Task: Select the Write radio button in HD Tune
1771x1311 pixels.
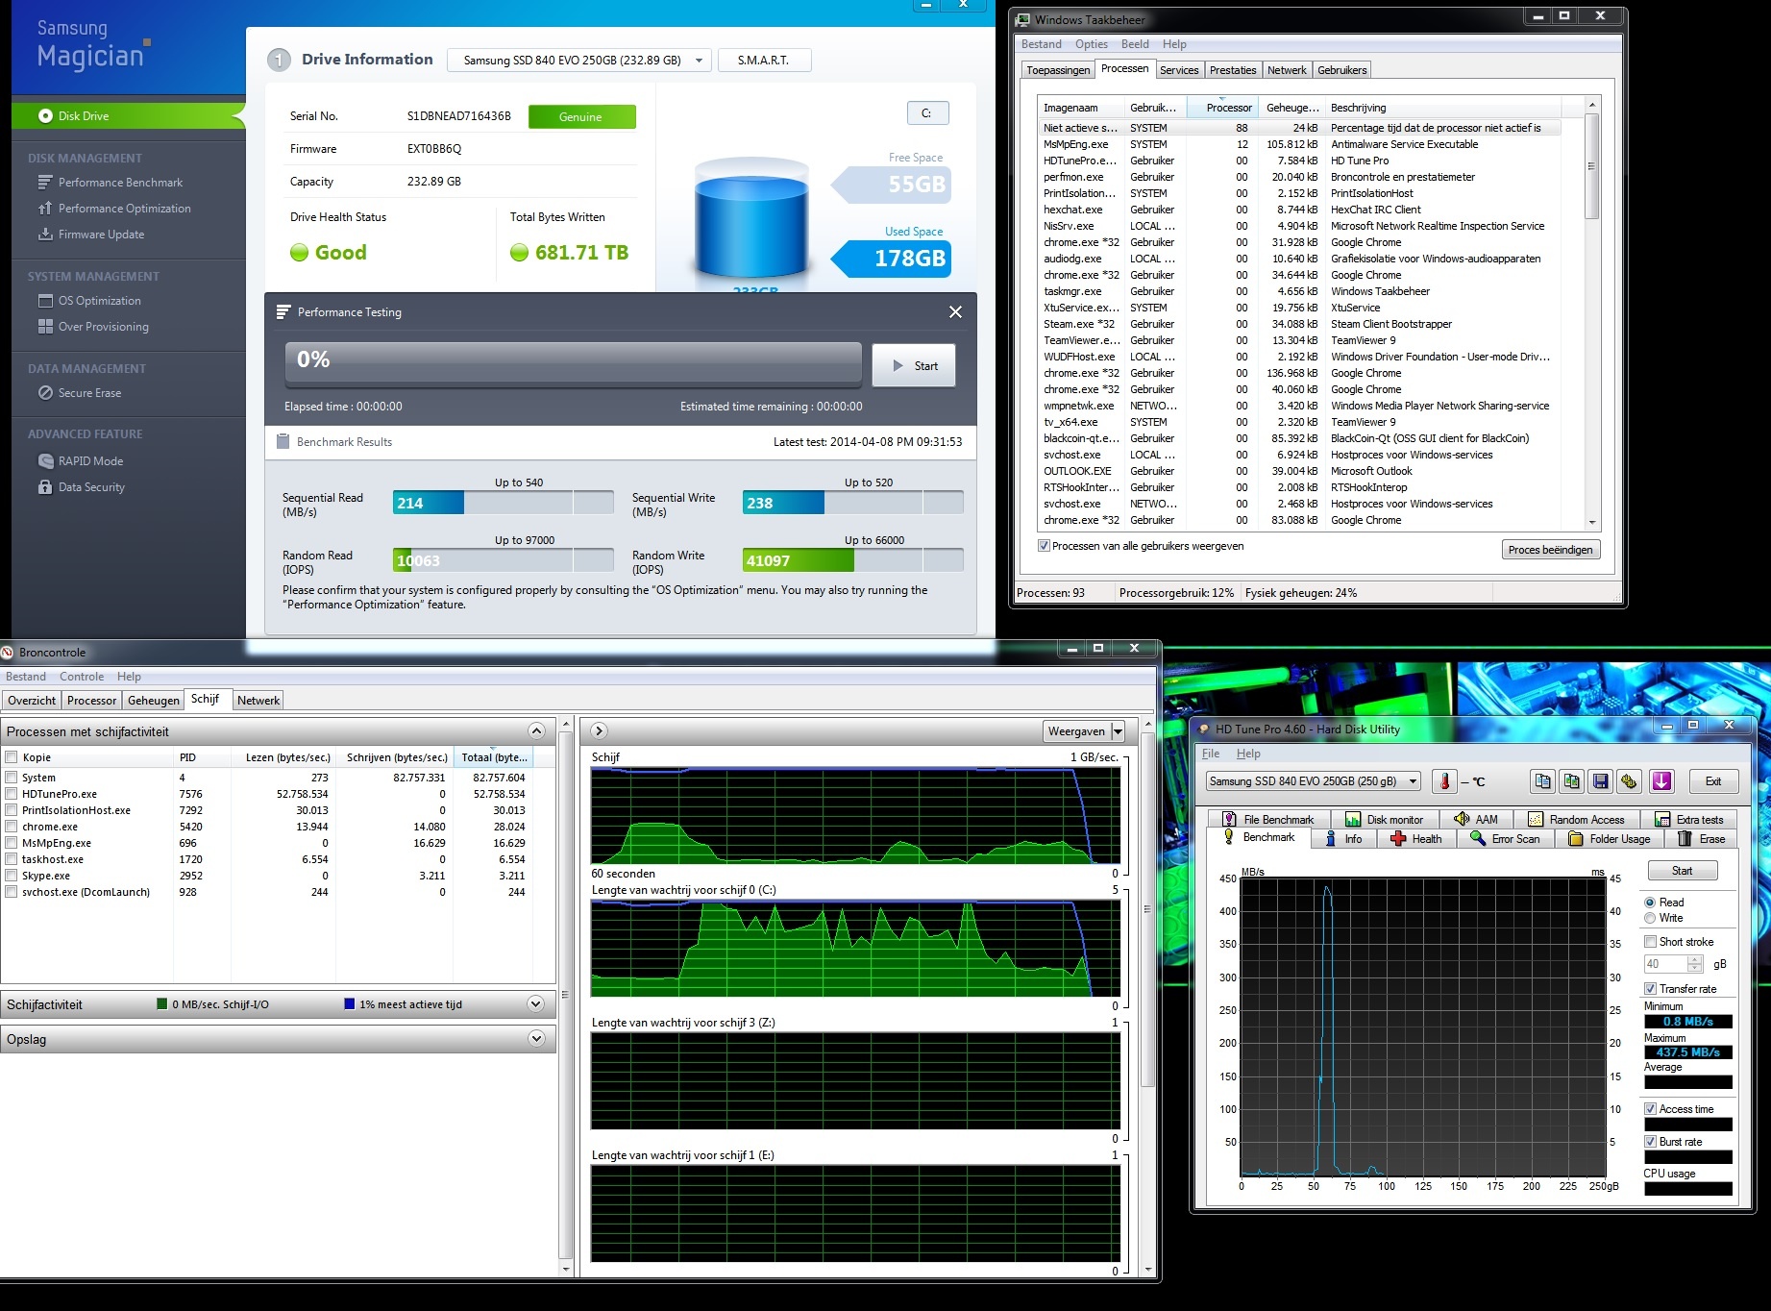Action: tap(1650, 918)
